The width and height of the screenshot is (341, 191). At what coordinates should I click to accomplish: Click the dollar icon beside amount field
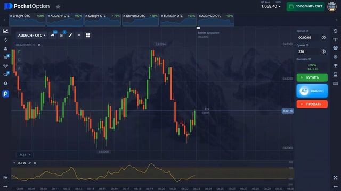(323, 51)
